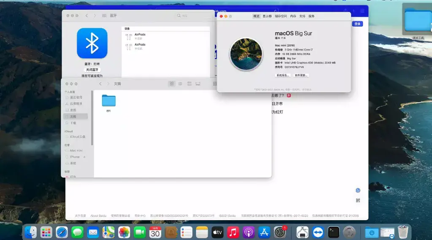Open About Baidu footer link
The width and height of the screenshot is (432, 240).
(98, 216)
